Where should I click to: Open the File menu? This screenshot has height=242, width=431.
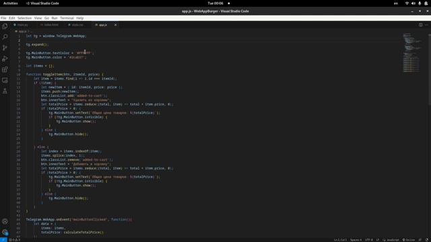pos(3,18)
